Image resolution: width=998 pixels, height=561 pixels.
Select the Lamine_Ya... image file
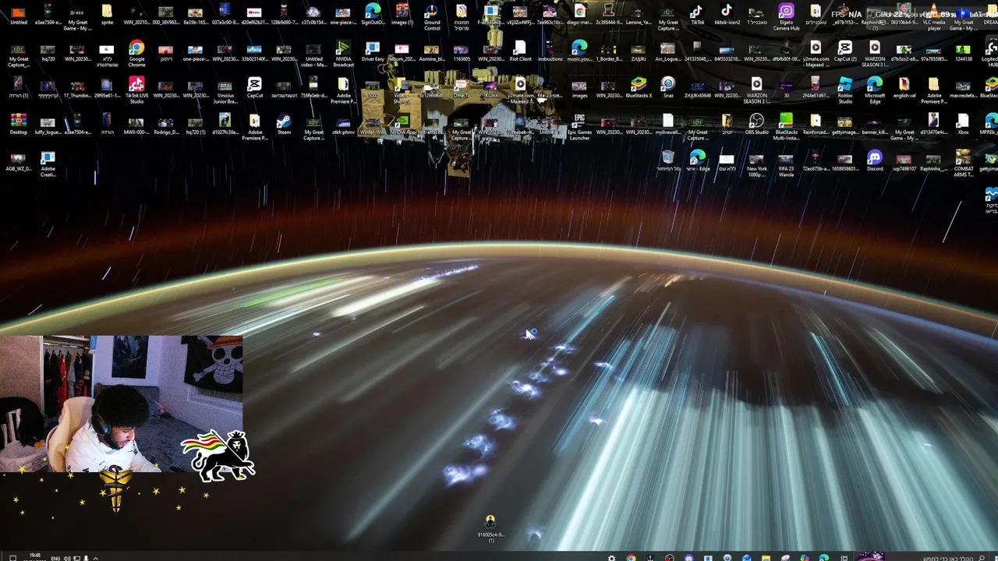click(x=639, y=15)
